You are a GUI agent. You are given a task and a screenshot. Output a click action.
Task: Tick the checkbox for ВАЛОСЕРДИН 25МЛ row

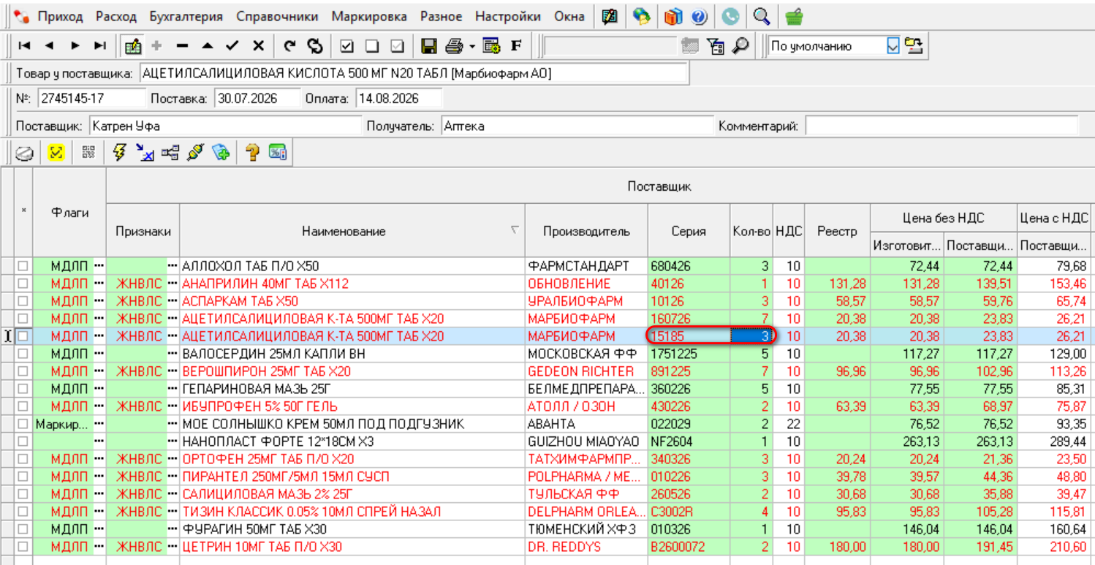coord(23,354)
